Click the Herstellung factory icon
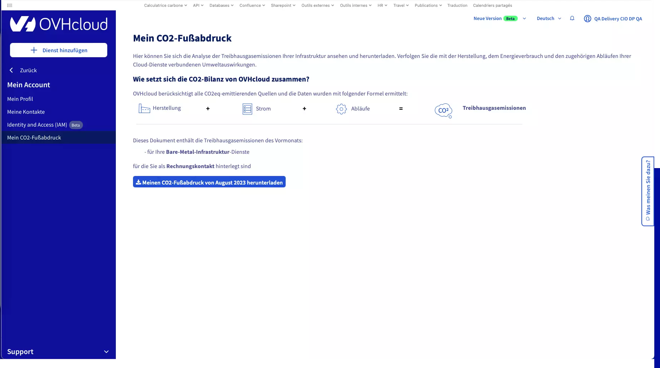Image resolution: width=660 pixels, height=368 pixels. click(x=144, y=108)
